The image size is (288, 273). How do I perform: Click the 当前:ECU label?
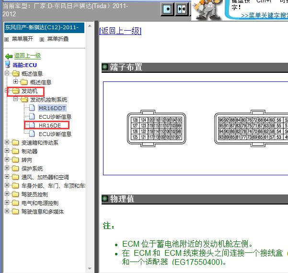(x=24, y=65)
